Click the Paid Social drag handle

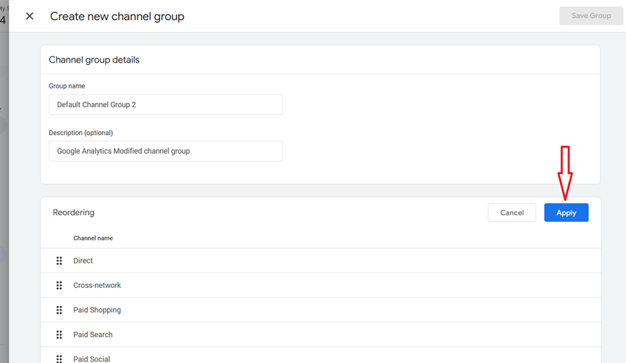click(x=59, y=359)
